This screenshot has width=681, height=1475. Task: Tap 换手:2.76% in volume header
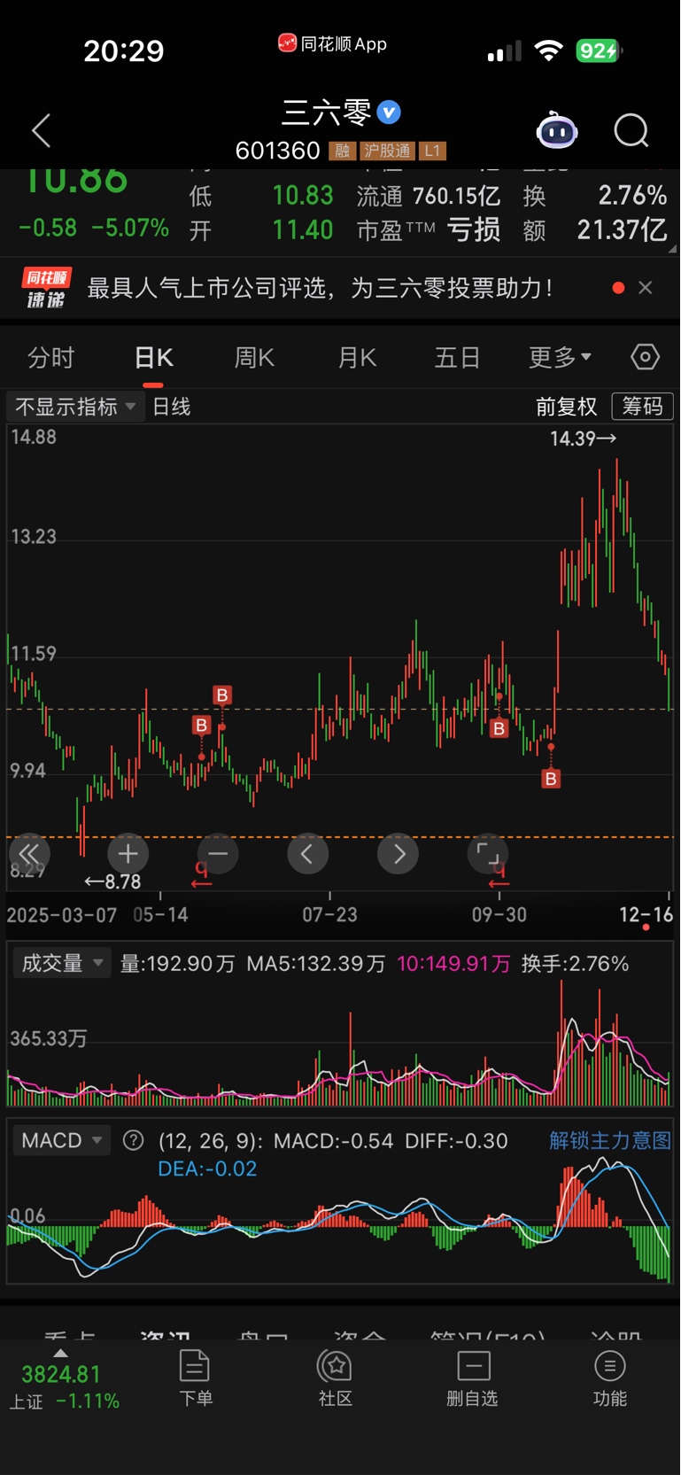(x=575, y=963)
